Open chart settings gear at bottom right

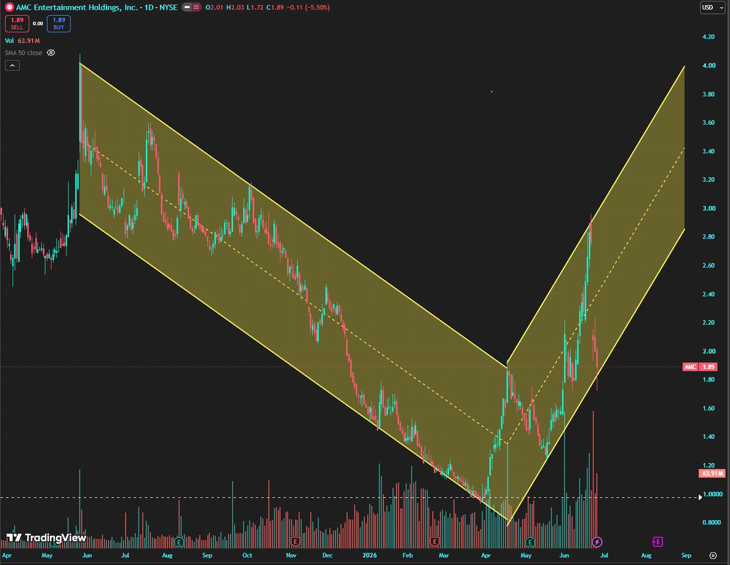[713, 555]
